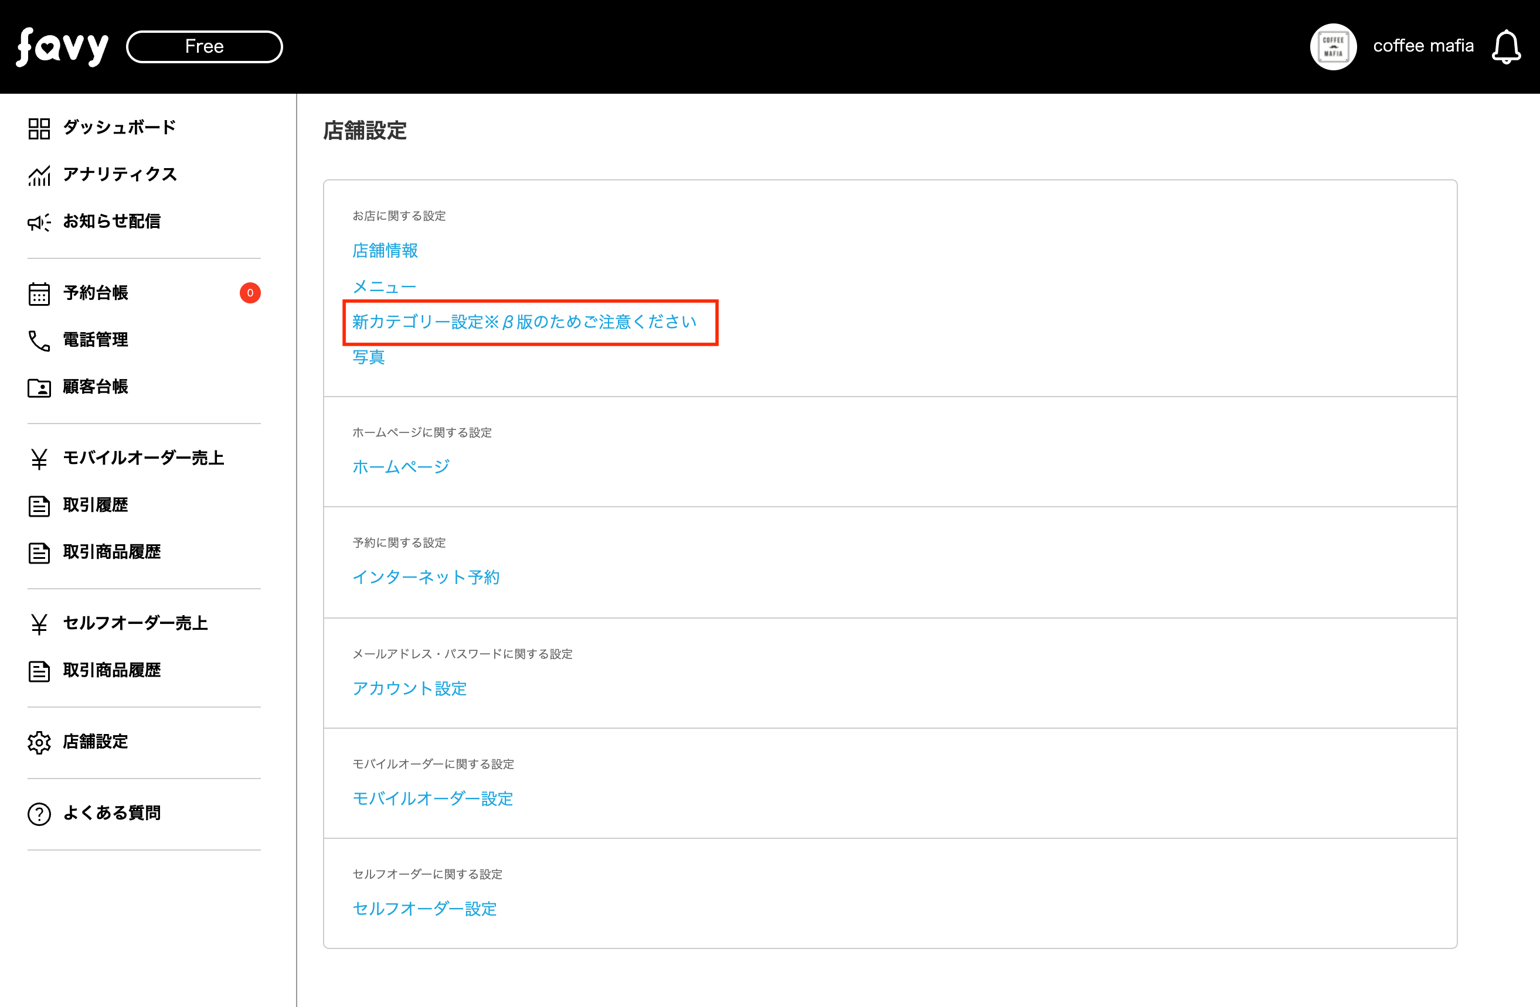The image size is (1540, 1007).
Task: Click the question mark icon for よくある質問
Action: 39,814
